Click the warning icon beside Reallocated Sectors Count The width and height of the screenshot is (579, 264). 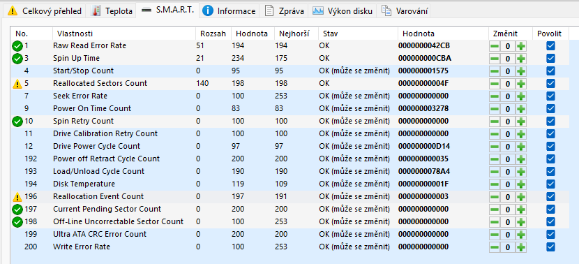pos(17,84)
